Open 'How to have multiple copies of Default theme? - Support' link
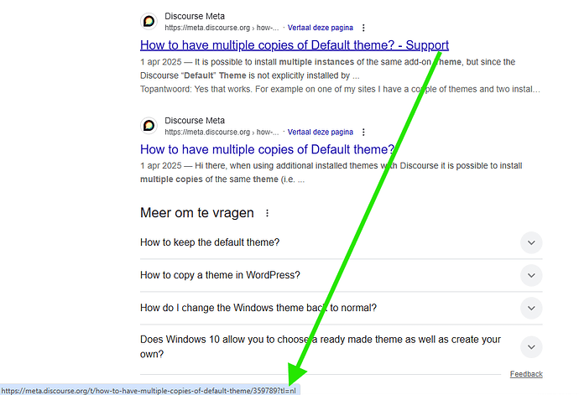579x395 pixels. pyautogui.click(x=295, y=45)
